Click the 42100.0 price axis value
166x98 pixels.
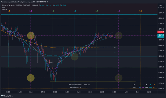[161, 62]
